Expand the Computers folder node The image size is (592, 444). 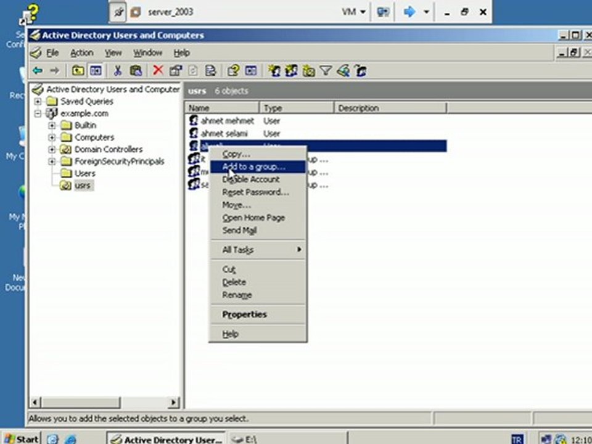click(x=52, y=137)
